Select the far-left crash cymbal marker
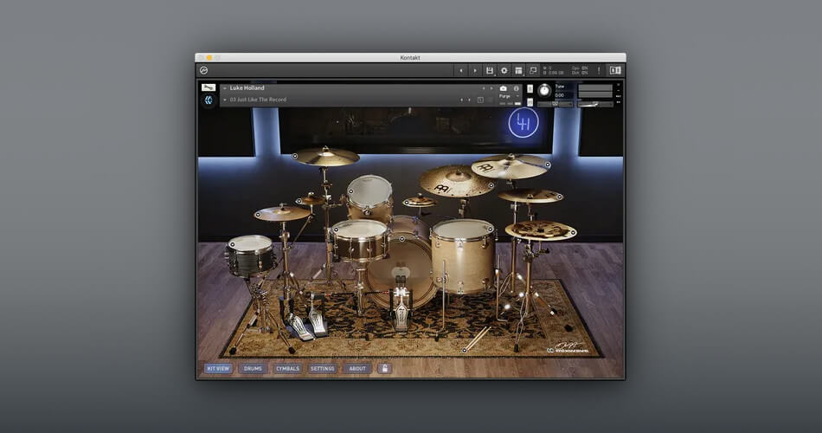This screenshot has width=822, height=433. click(294, 156)
